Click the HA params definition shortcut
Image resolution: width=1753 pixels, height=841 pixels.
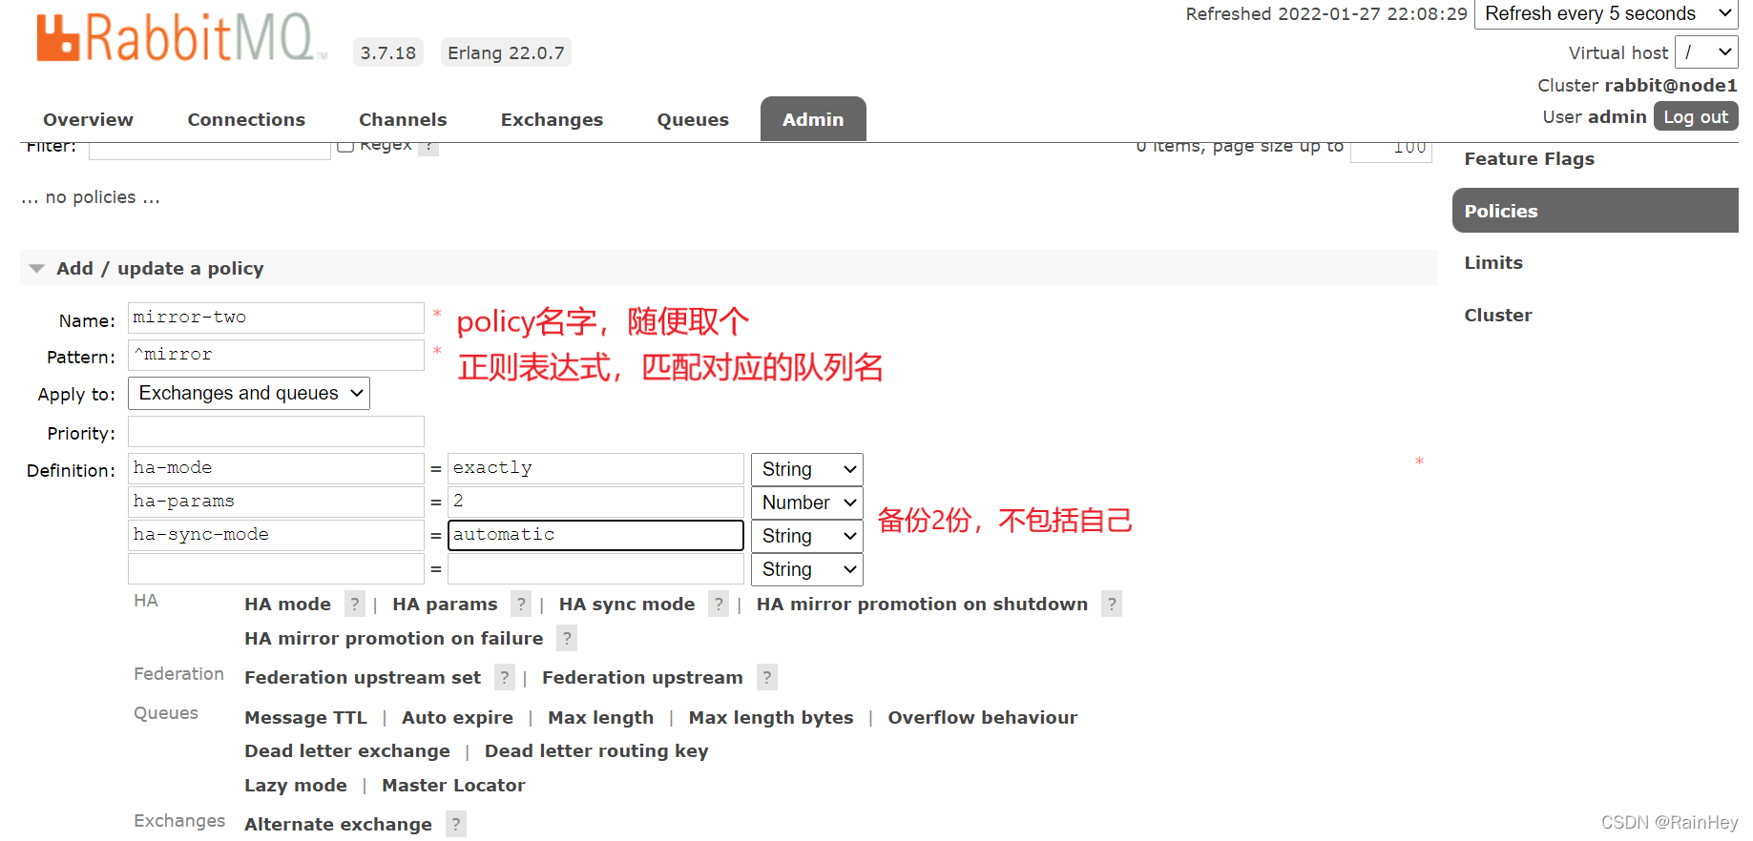(445, 604)
